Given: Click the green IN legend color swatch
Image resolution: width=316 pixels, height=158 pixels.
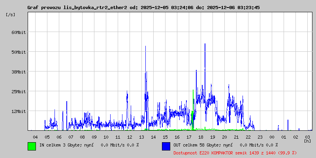Looking at the screenshot, I should [x=32, y=146].
